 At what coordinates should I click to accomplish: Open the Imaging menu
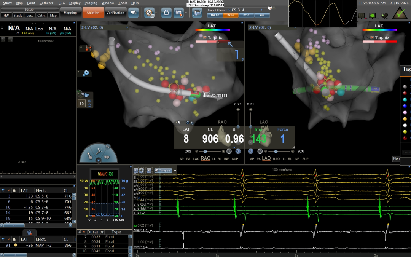click(91, 3)
